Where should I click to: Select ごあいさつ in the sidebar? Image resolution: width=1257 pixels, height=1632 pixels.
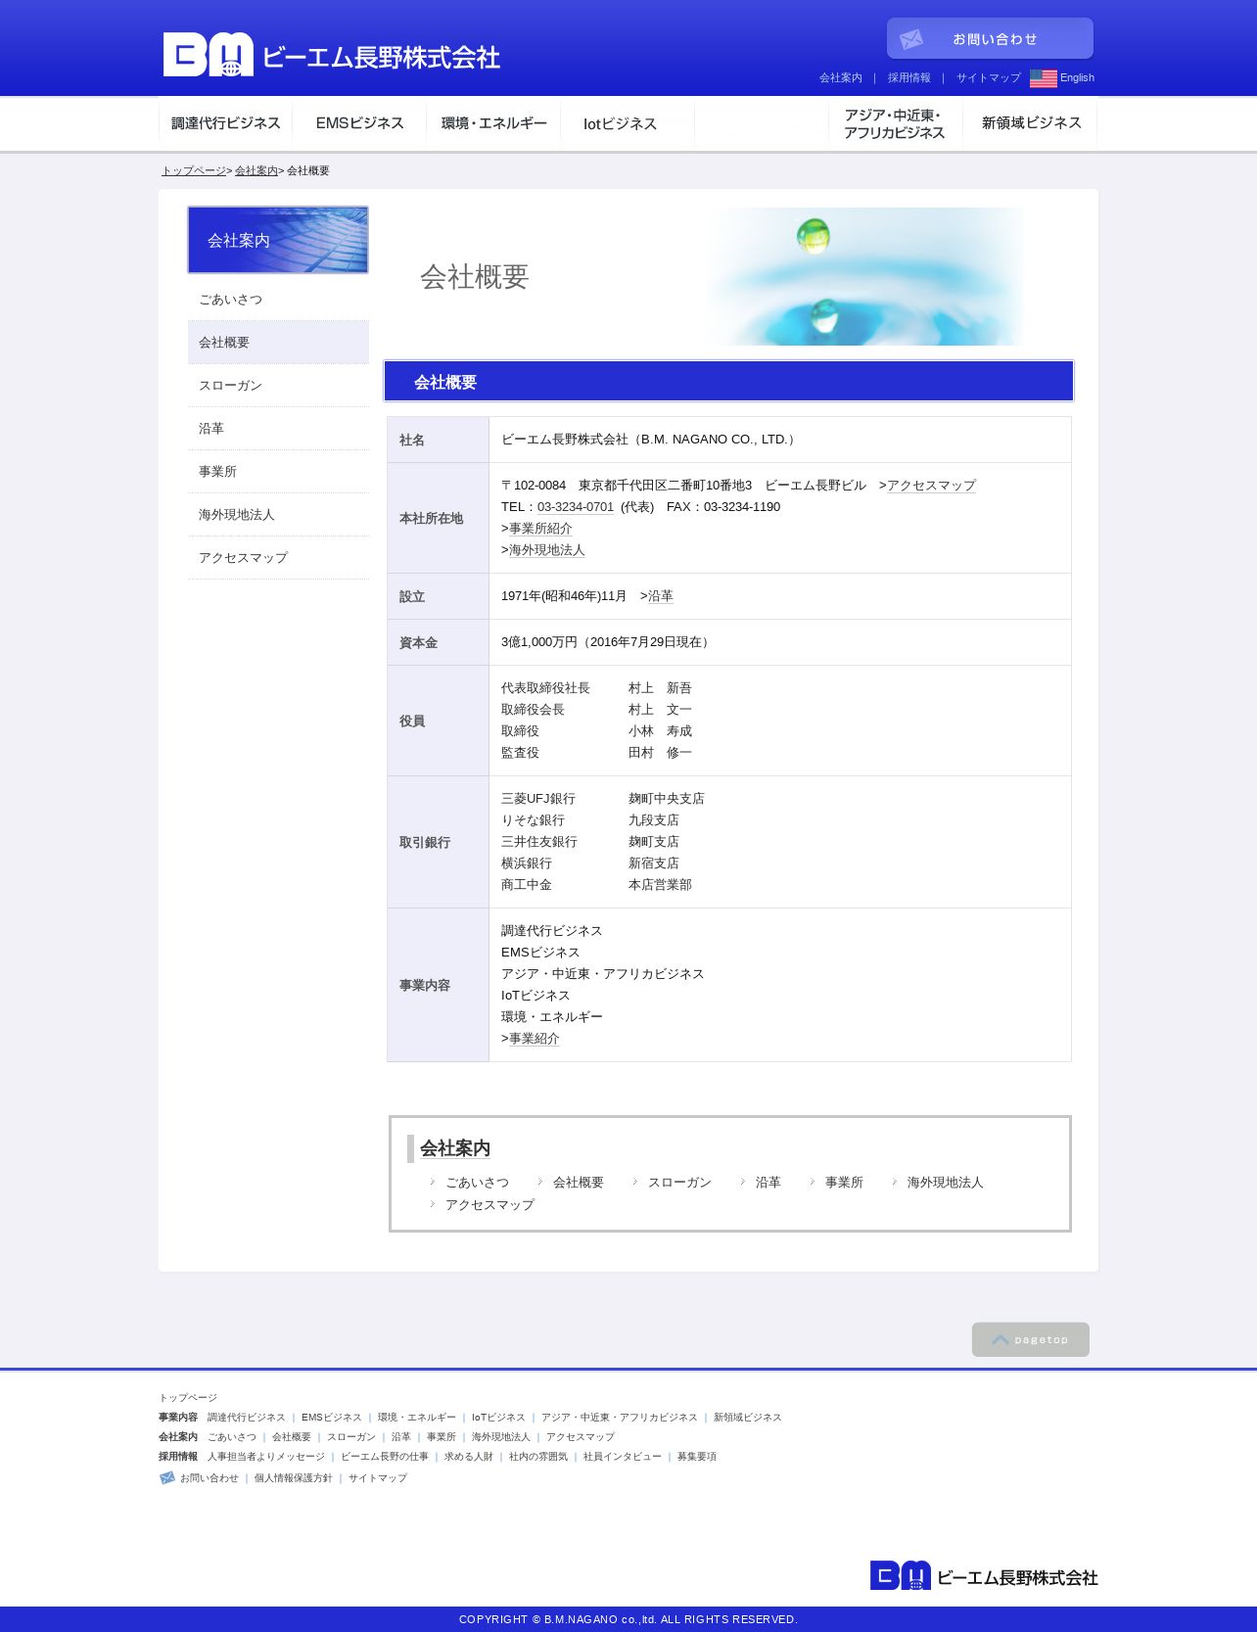coord(278,300)
